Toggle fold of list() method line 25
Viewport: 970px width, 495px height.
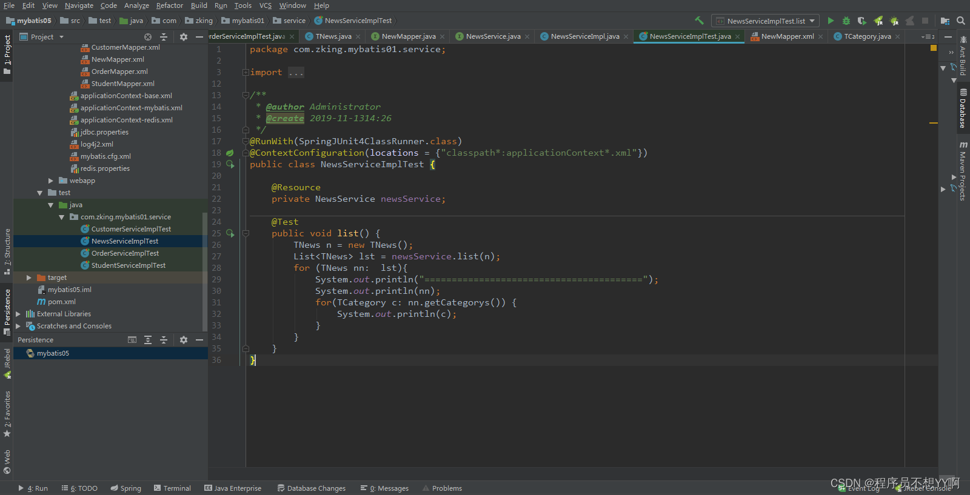(246, 233)
